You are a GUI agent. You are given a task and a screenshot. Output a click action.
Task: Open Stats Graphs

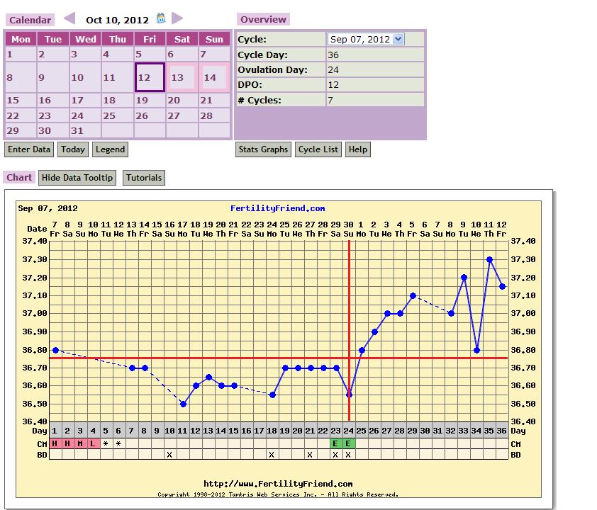pyautogui.click(x=264, y=149)
